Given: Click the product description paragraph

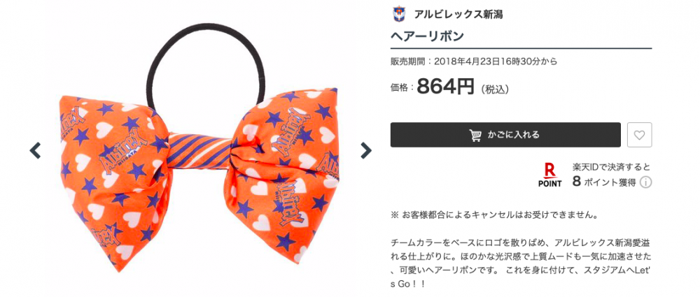Looking at the screenshot, I should [521, 263].
